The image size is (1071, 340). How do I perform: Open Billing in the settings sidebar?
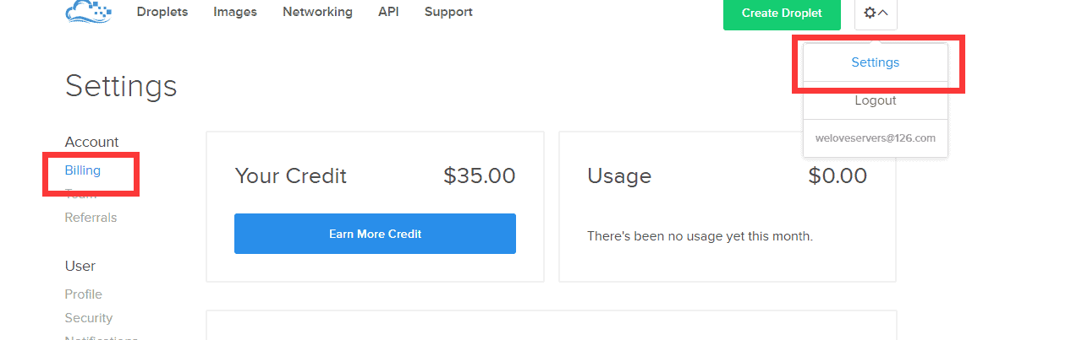(x=82, y=170)
